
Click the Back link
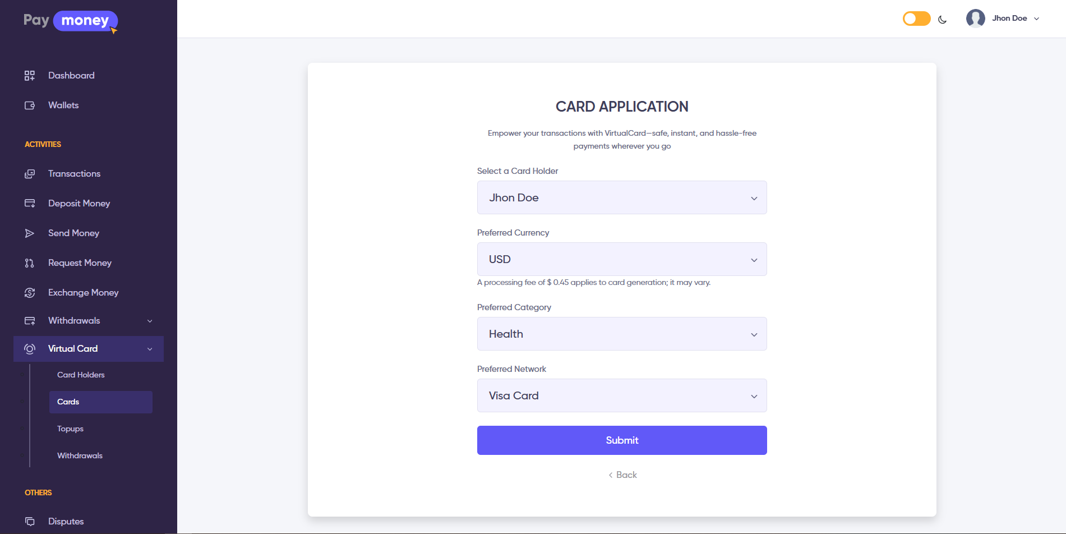[x=622, y=475]
